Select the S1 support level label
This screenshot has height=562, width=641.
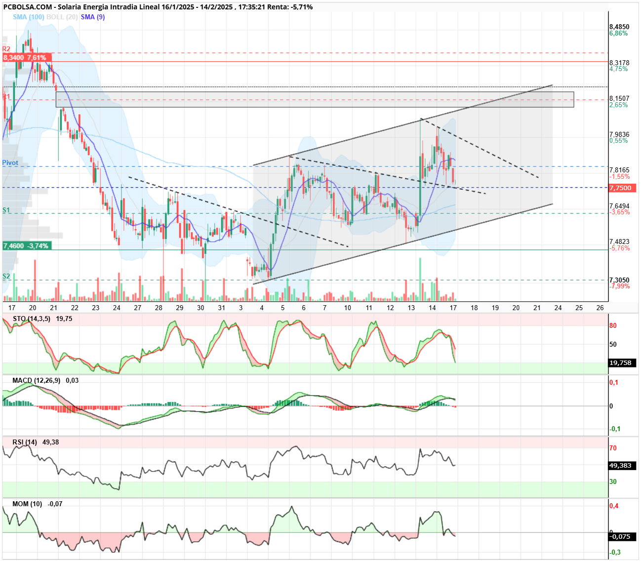pyautogui.click(x=6, y=210)
